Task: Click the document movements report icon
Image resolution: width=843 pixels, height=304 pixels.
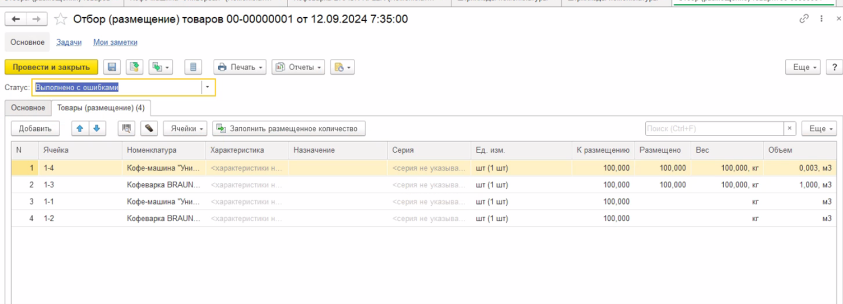Action: coord(193,67)
